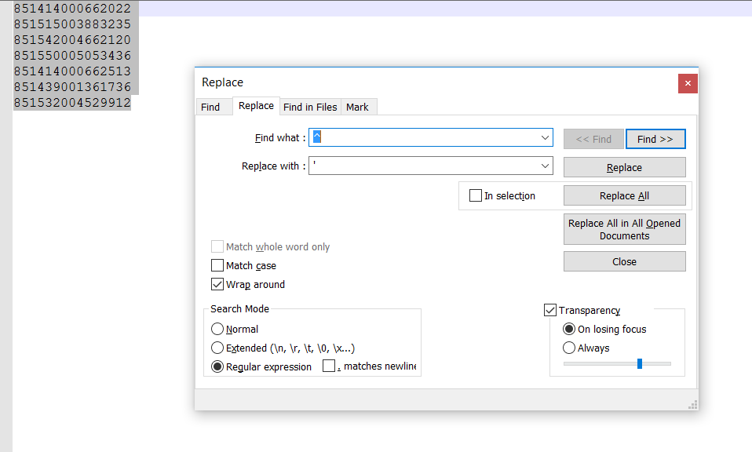Enable the Match case checkbox
The image size is (752, 452).
tap(217, 266)
